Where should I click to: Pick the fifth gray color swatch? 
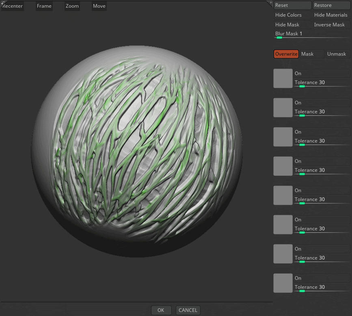(x=283, y=195)
